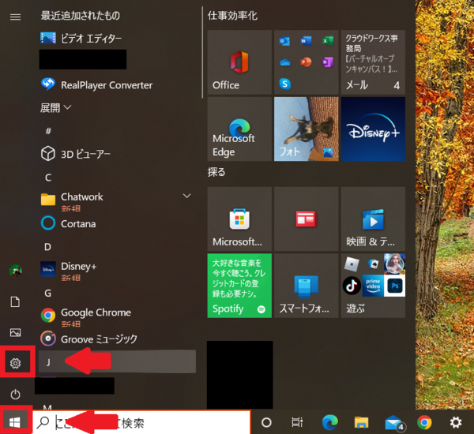Image resolution: width=474 pixels, height=434 pixels.
Task: Open PowerPoint in Office apps tile
Action: [306, 62]
